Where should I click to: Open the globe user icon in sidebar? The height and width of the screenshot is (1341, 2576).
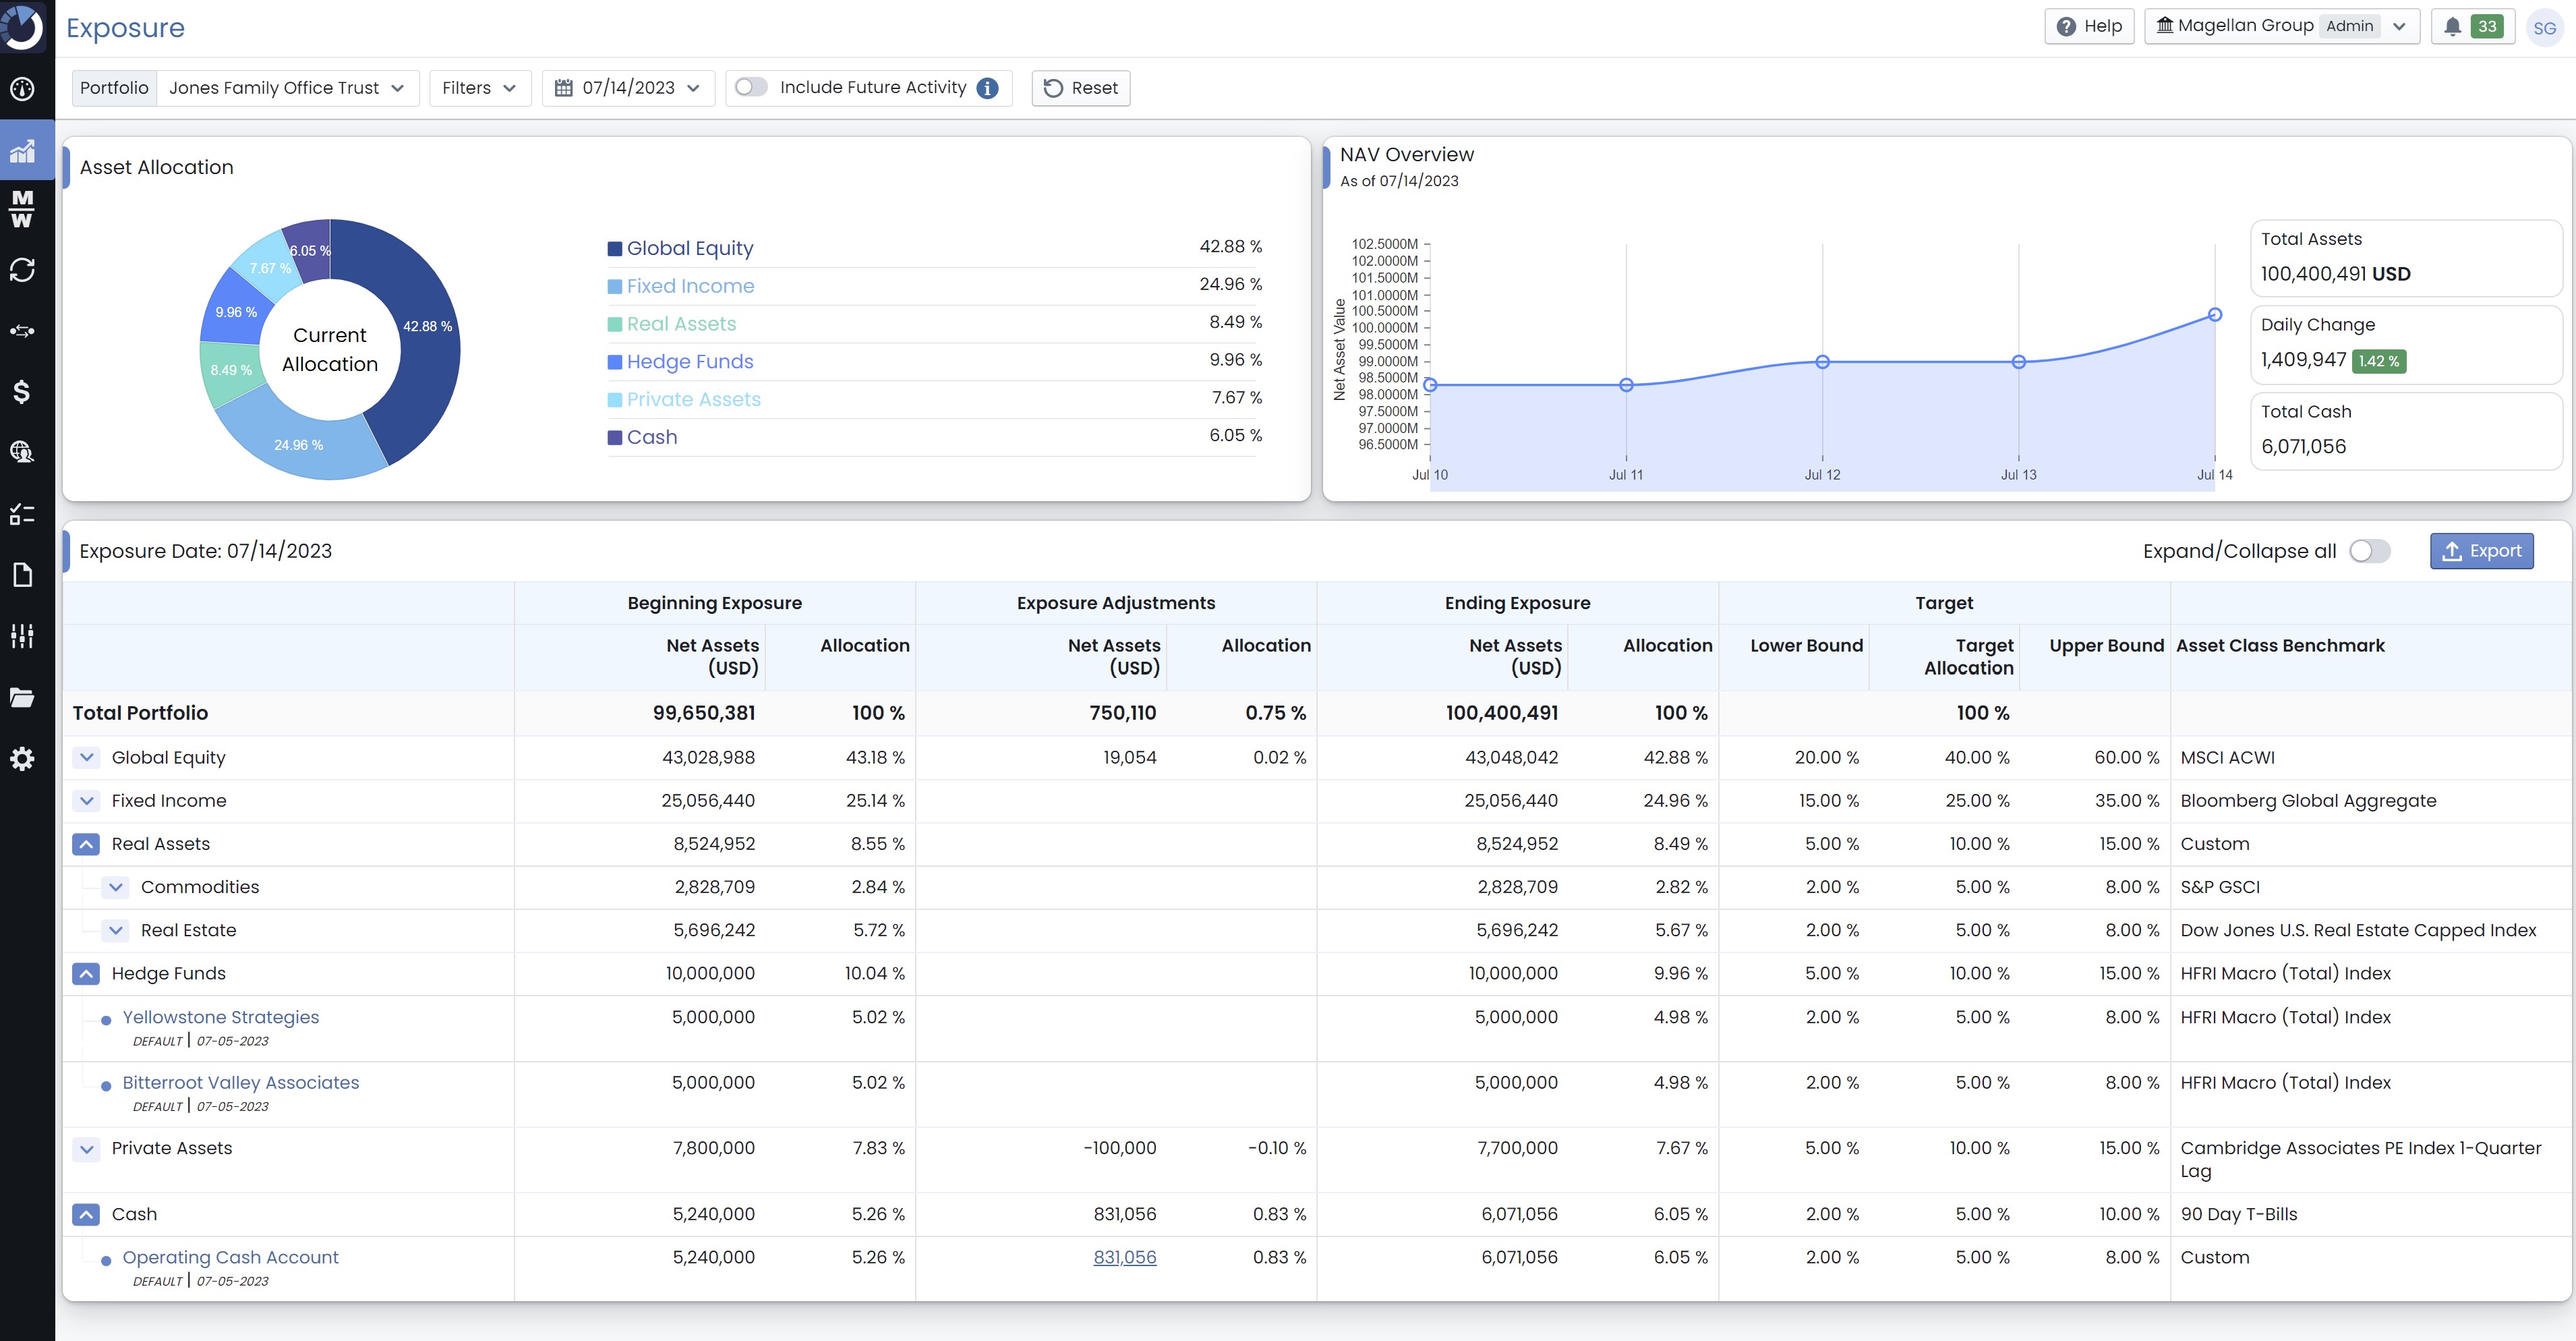(x=22, y=452)
